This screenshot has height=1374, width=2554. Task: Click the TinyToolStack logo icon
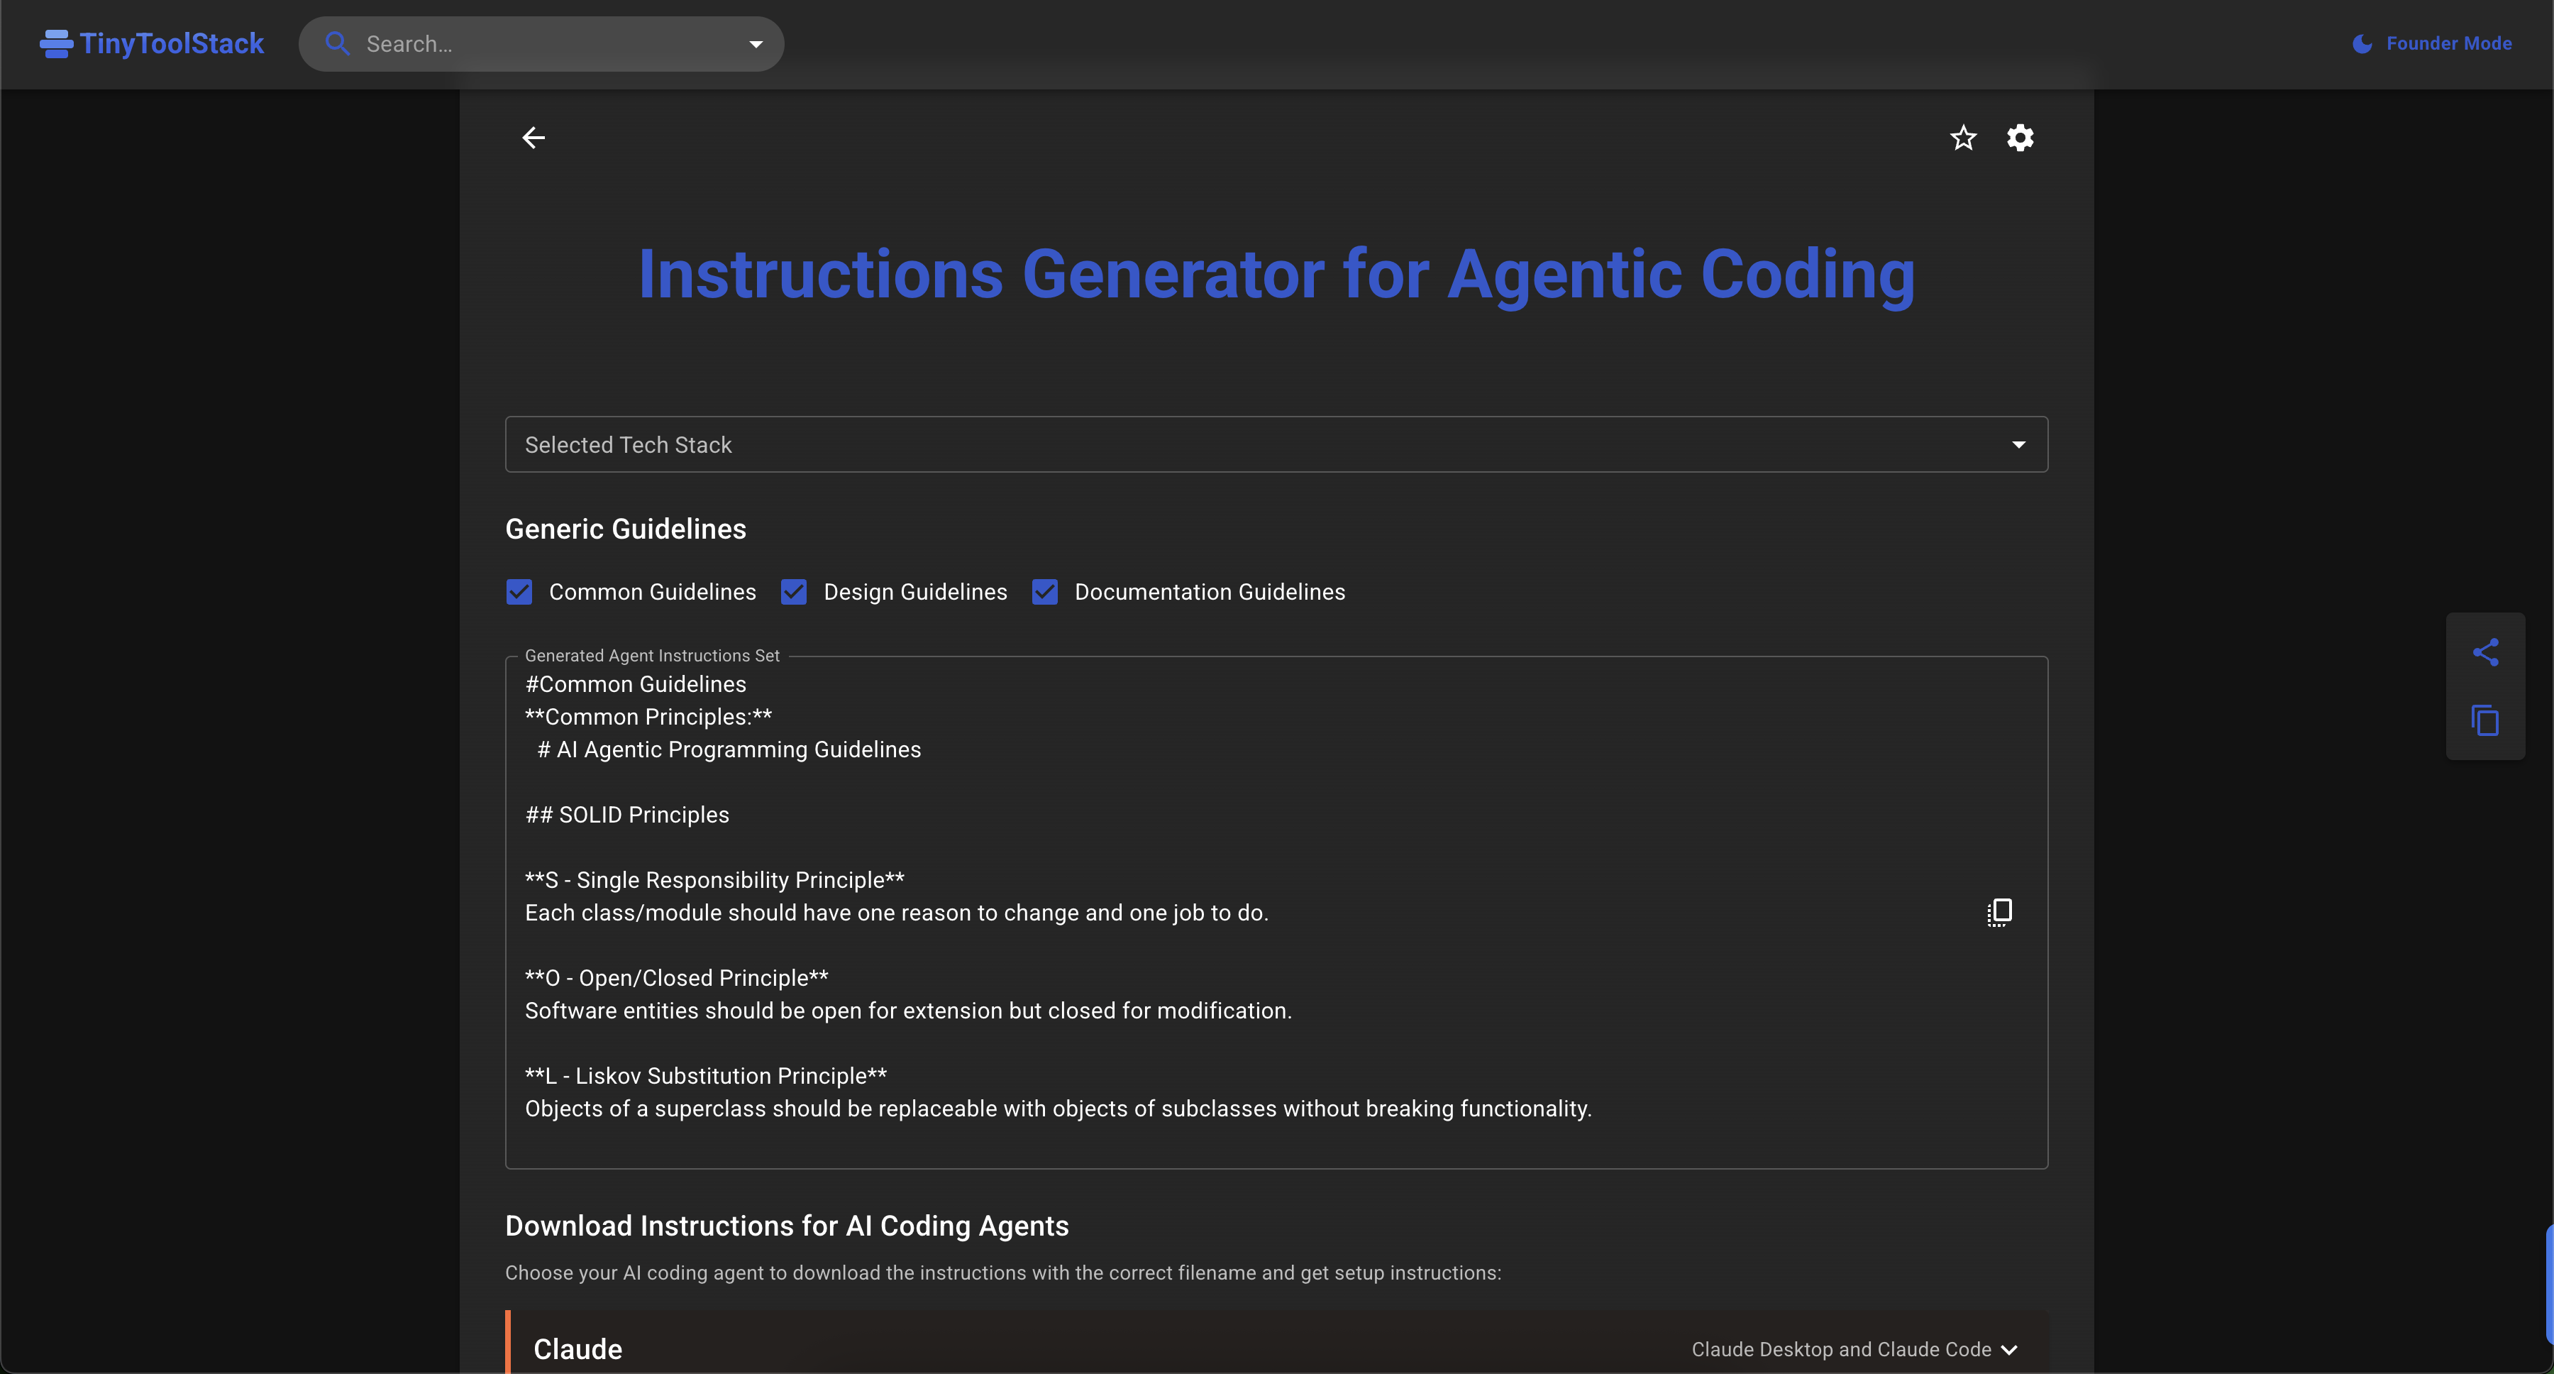[x=55, y=44]
